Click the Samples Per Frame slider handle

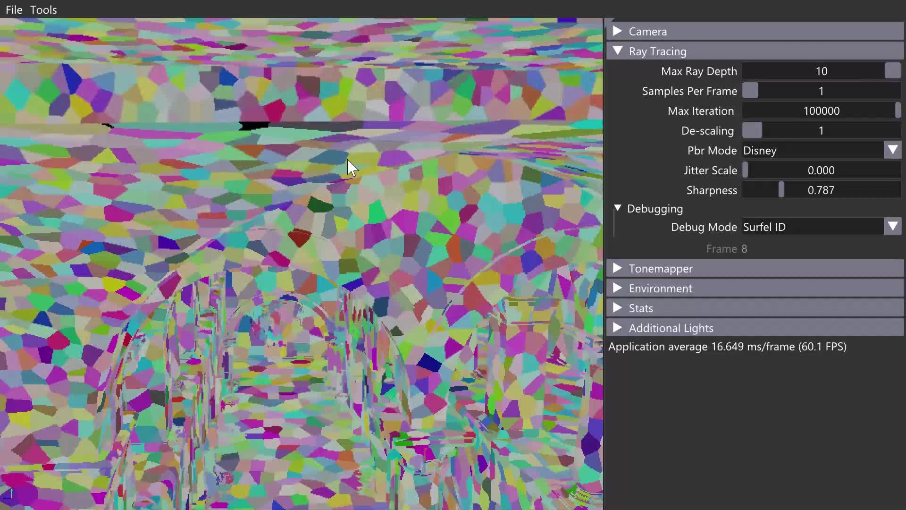pos(750,91)
